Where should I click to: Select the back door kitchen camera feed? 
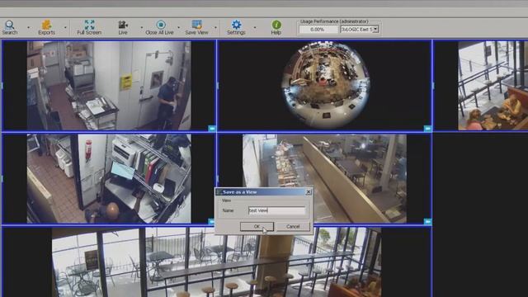tap(109, 86)
